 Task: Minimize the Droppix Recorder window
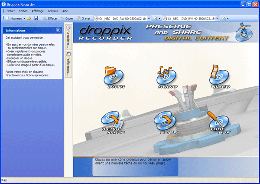[x=244, y=4]
